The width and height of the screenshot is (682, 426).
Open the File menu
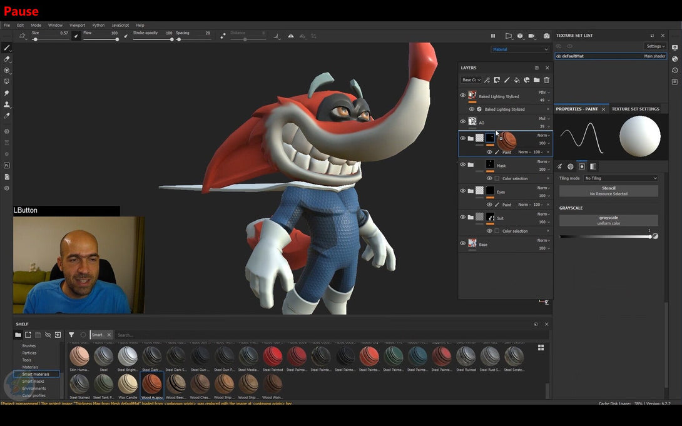[7, 25]
